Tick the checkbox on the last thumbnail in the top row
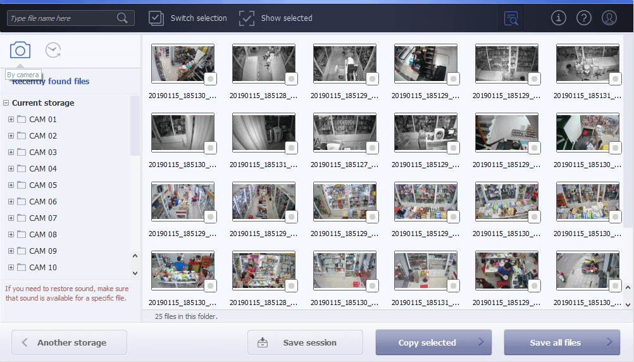Image resolution: width=634 pixels, height=362 pixels. 615,78
